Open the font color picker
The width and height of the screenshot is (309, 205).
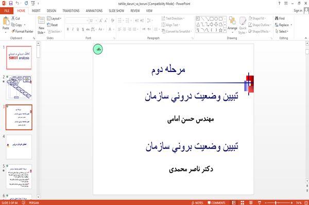point(111,29)
